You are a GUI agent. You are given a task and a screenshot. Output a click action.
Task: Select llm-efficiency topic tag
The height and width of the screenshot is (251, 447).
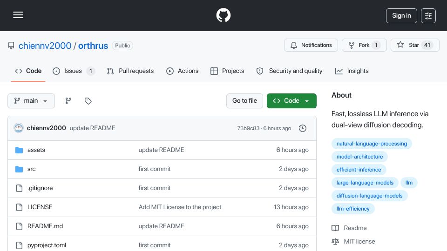(x=353, y=209)
